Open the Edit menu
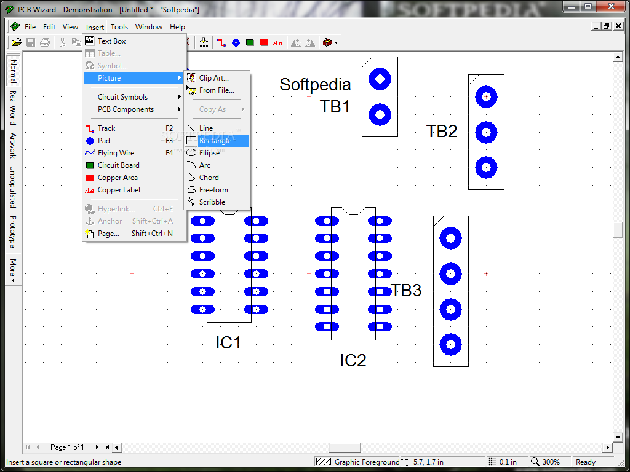 [x=49, y=27]
